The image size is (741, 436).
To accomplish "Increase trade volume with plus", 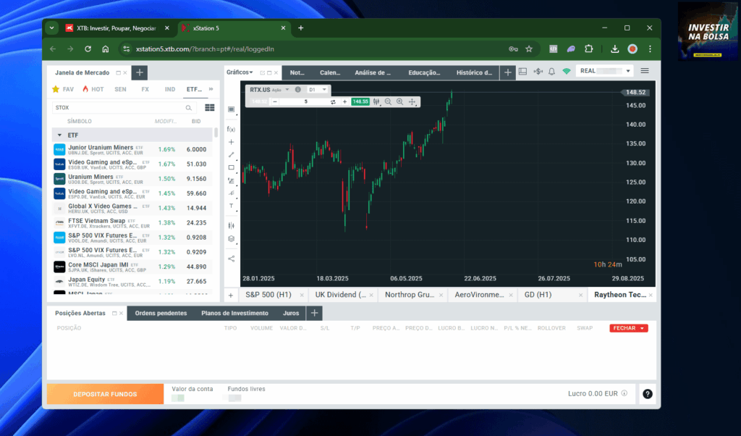I will point(344,101).
